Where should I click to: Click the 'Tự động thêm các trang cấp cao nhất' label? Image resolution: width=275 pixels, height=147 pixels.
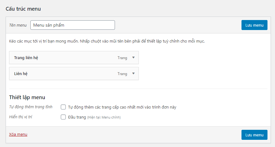(x=122, y=107)
